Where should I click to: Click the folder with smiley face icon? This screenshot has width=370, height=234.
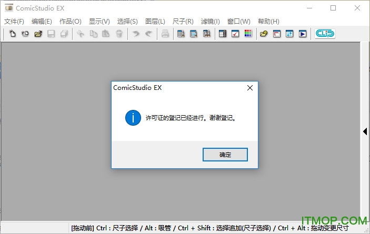click(x=264, y=34)
